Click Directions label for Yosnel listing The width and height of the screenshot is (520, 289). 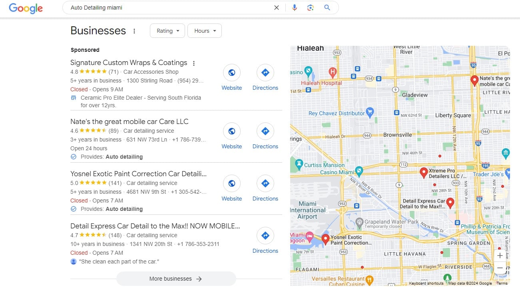point(265,199)
